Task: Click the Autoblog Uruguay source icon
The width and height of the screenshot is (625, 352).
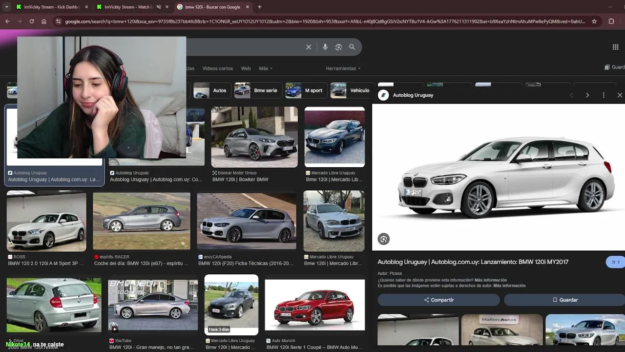Action: (x=383, y=95)
